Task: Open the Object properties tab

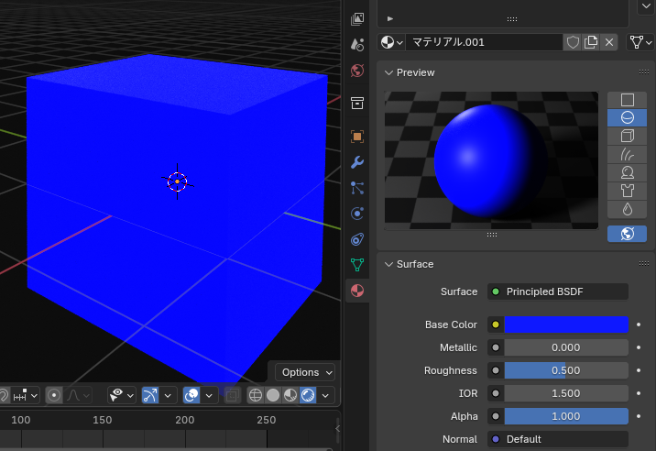Action: point(357,137)
